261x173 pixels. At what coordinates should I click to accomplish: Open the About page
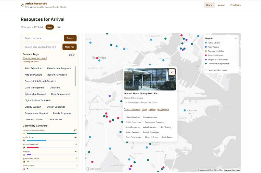click(221, 5)
